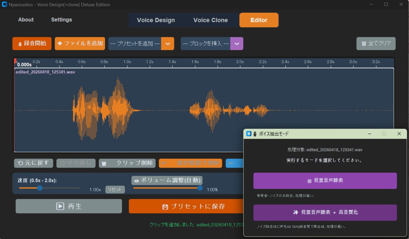Remove the selected range with the scissors 選択範囲を削除 button
The image size is (409, 239).
(x=190, y=163)
